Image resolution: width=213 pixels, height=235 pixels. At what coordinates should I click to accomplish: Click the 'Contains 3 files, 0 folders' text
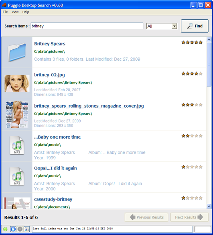click(59, 59)
